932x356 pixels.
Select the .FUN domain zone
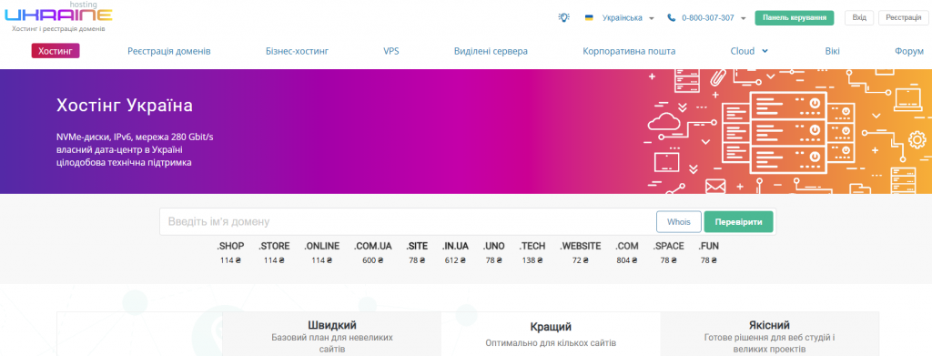click(708, 246)
